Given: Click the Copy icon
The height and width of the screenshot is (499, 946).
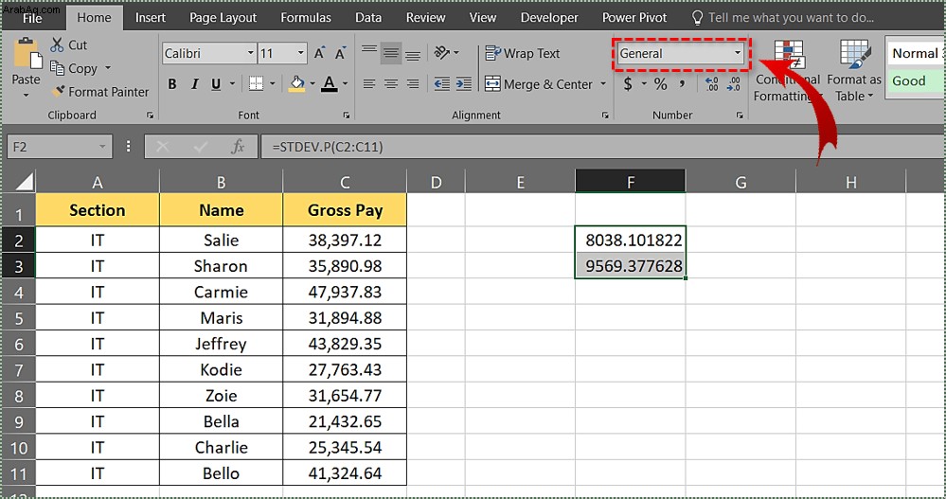Looking at the screenshot, I should coord(58,68).
